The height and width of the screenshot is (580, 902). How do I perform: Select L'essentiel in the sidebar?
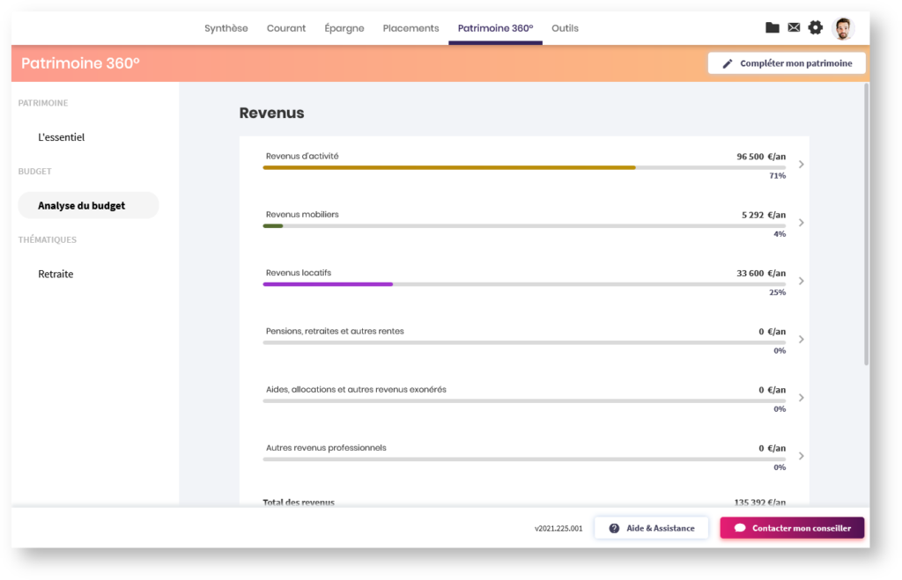tap(62, 137)
